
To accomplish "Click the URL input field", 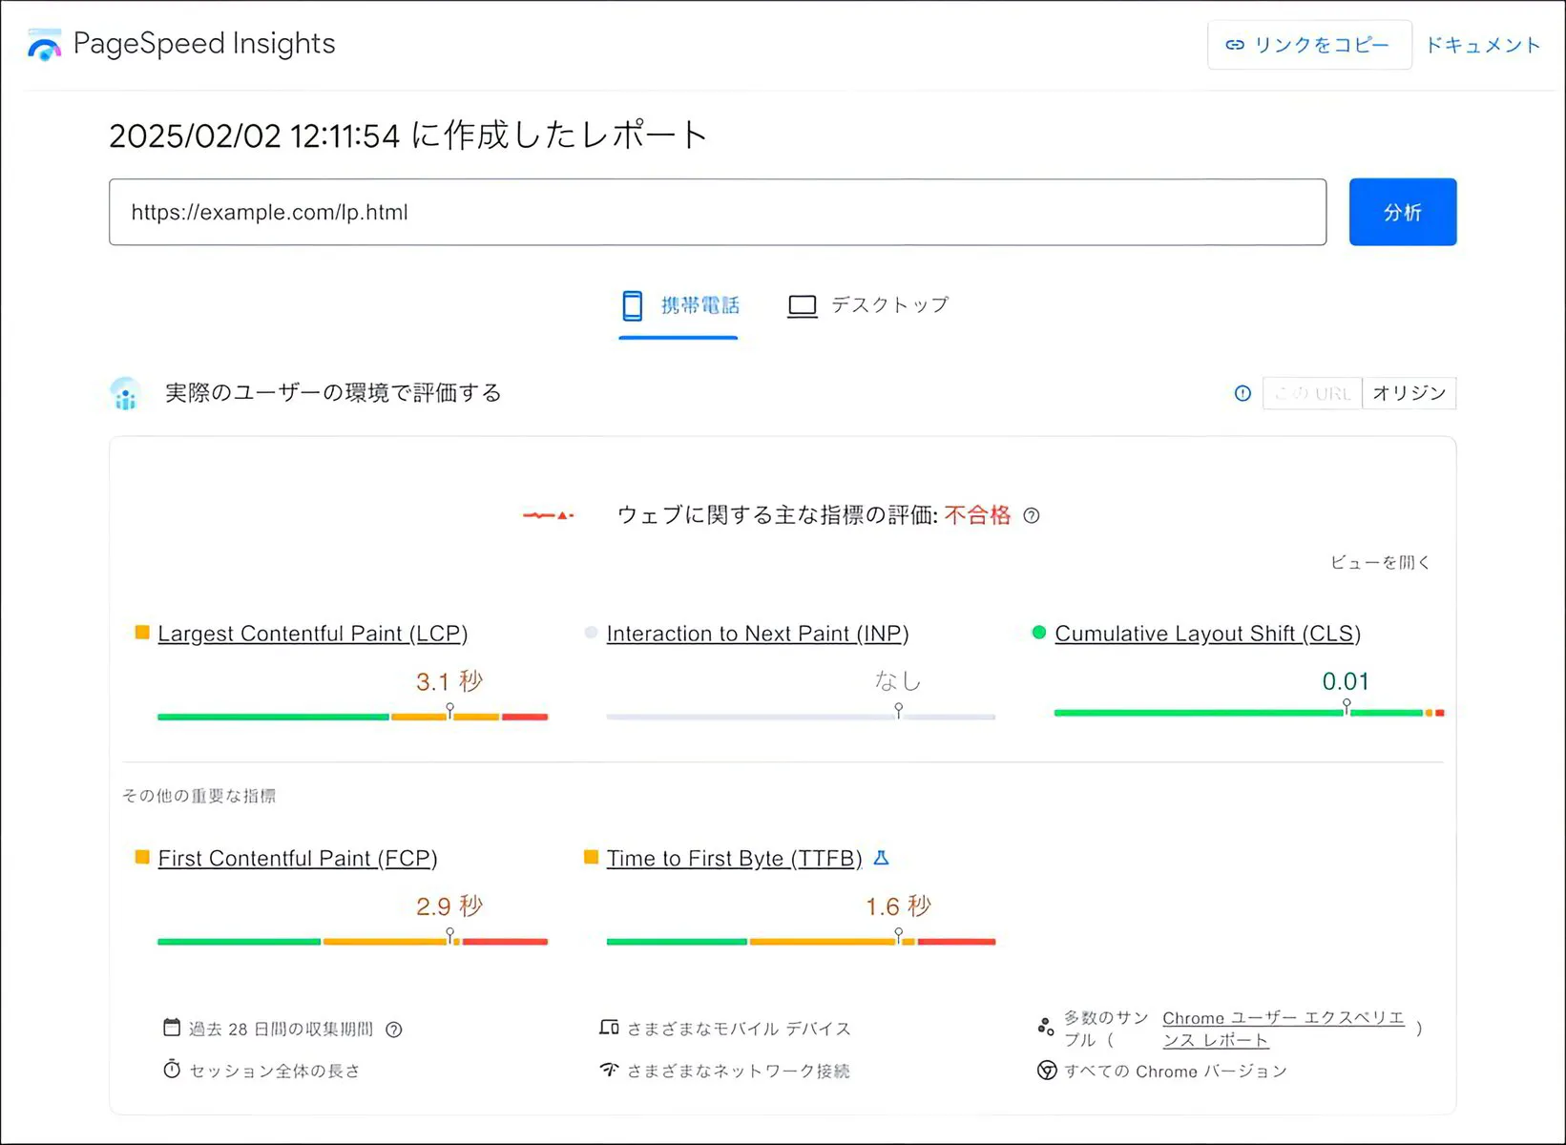I will 717,212.
